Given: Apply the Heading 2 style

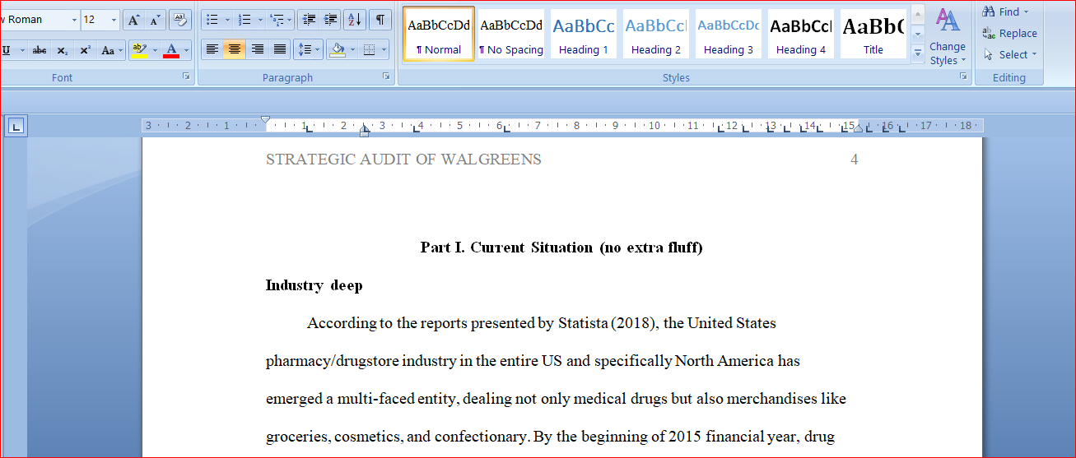Looking at the screenshot, I should (x=656, y=34).
